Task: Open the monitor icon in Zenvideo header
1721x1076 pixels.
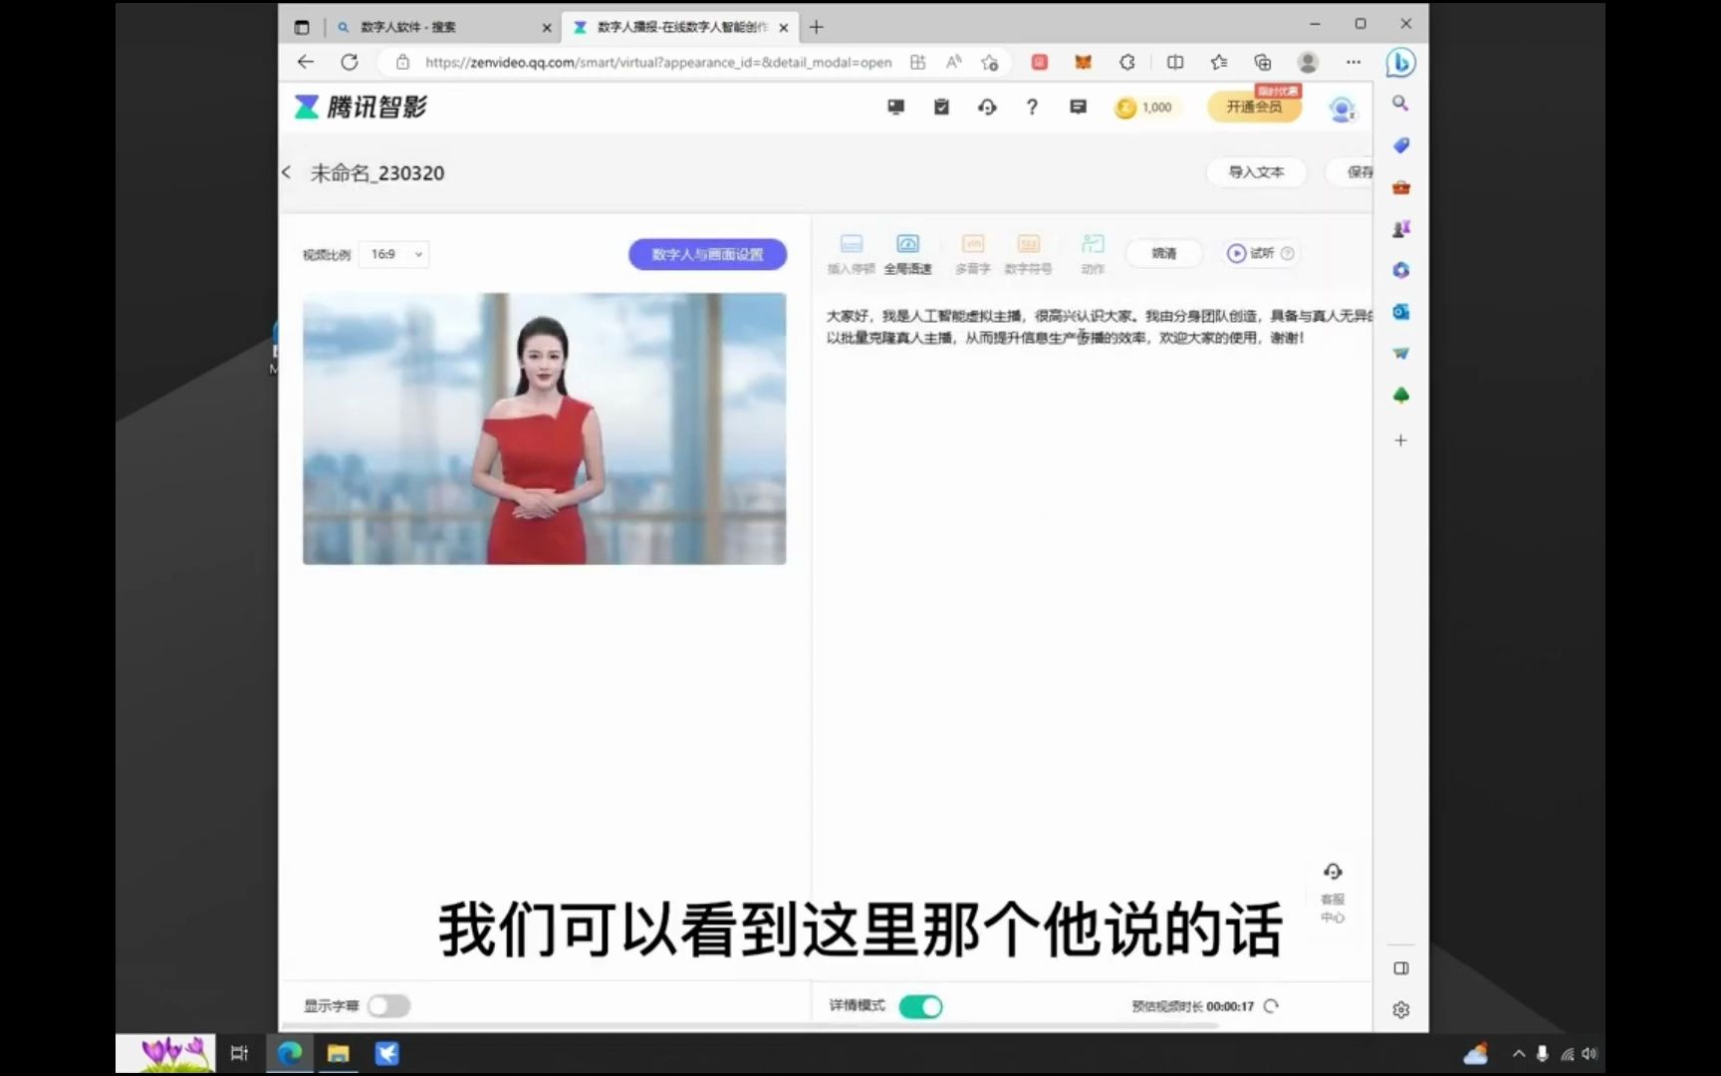Action: [x=895, y=107]
